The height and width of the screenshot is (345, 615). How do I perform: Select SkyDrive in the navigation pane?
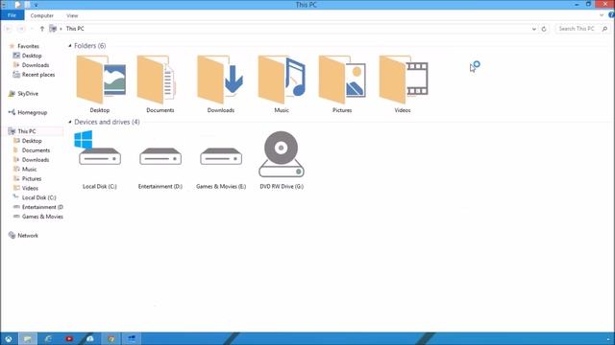click(28, 94)
